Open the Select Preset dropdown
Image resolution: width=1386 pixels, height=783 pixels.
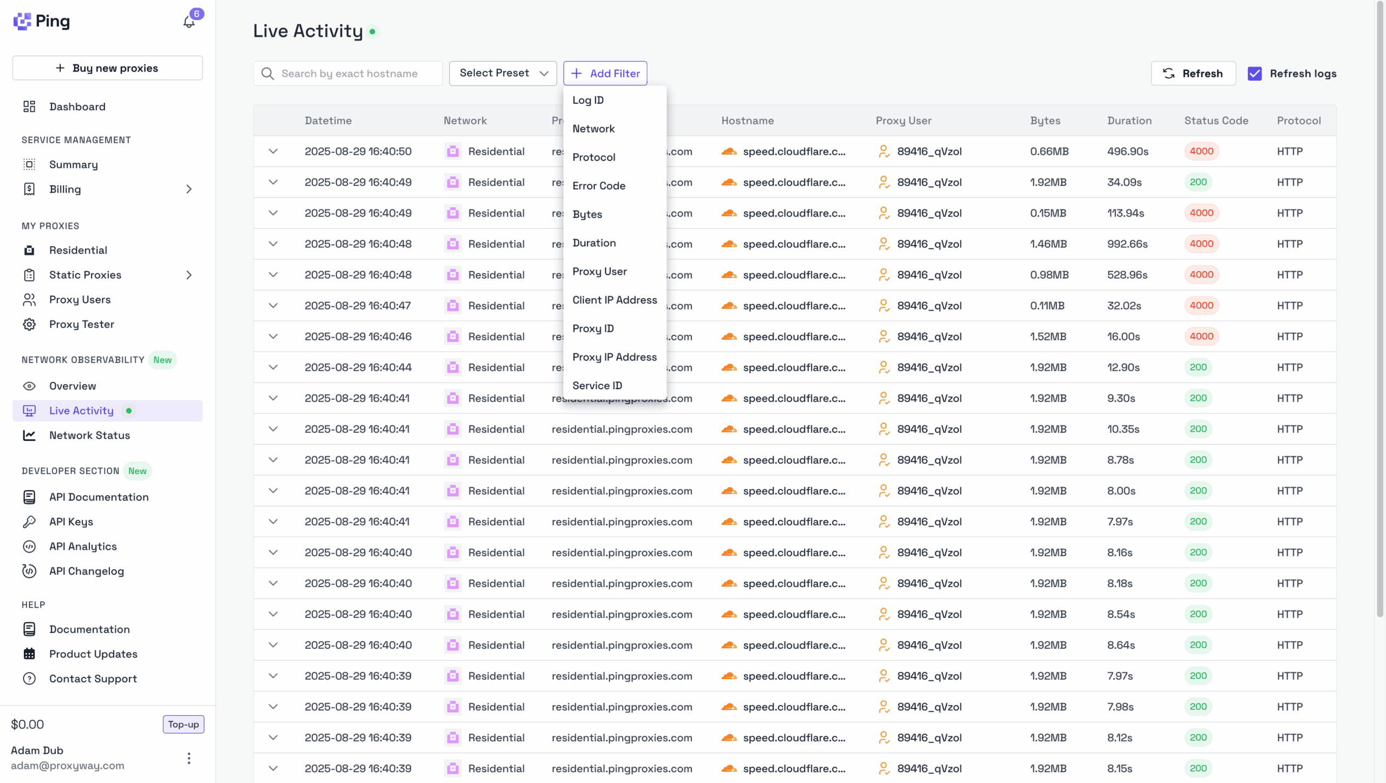coord(502,73)
